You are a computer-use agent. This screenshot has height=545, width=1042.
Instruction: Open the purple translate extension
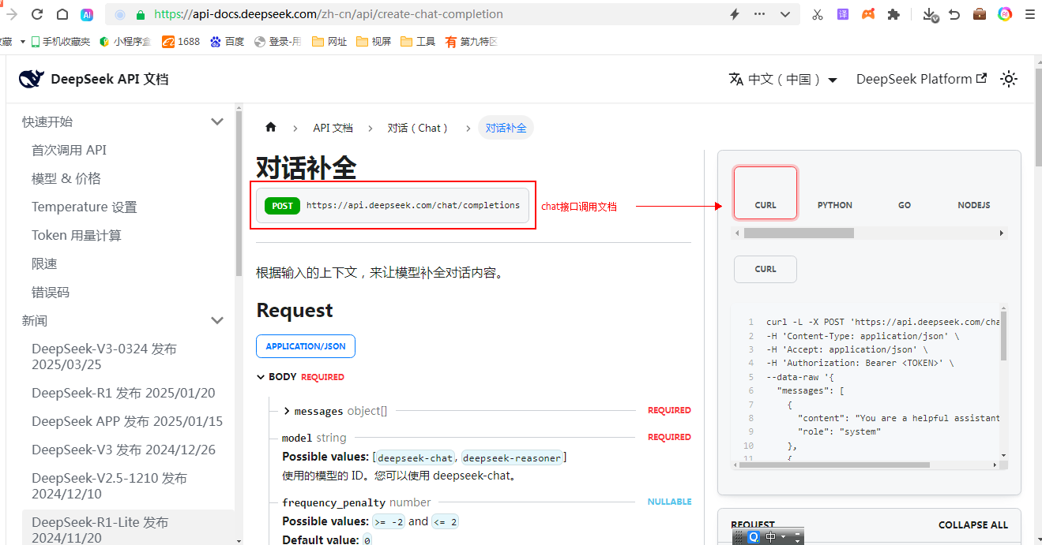pyautogui.click(x=843, y=14)
